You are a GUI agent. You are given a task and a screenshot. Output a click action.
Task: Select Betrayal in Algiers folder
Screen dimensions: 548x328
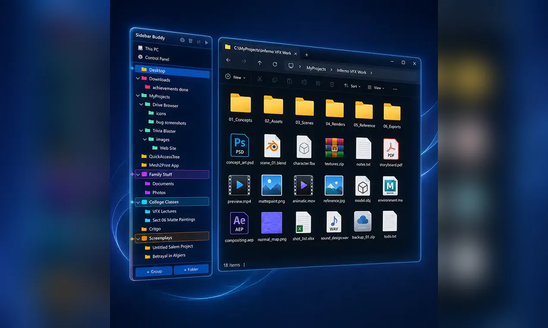click(165, 256)
